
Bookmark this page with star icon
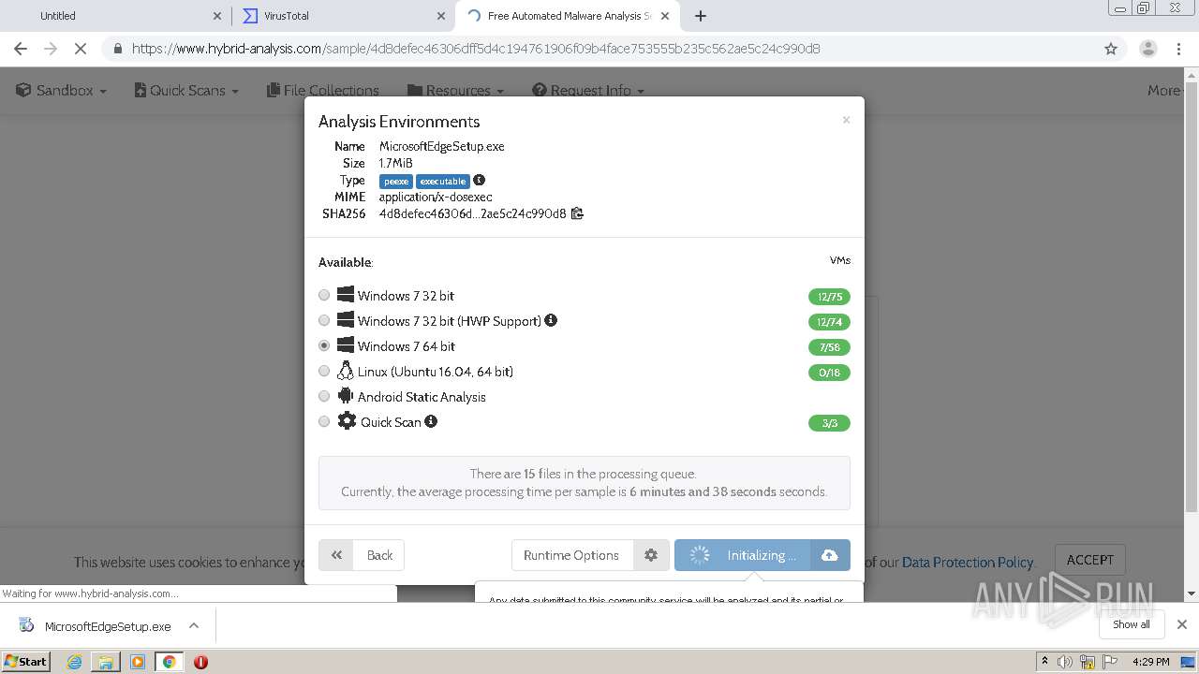tap(1111, 49)
